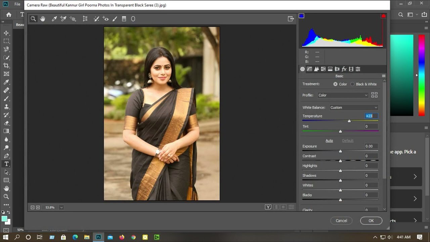Select the Spot Removal tool

point(96,19)
